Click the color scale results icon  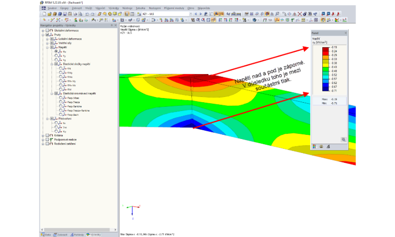tap(337, 20)
